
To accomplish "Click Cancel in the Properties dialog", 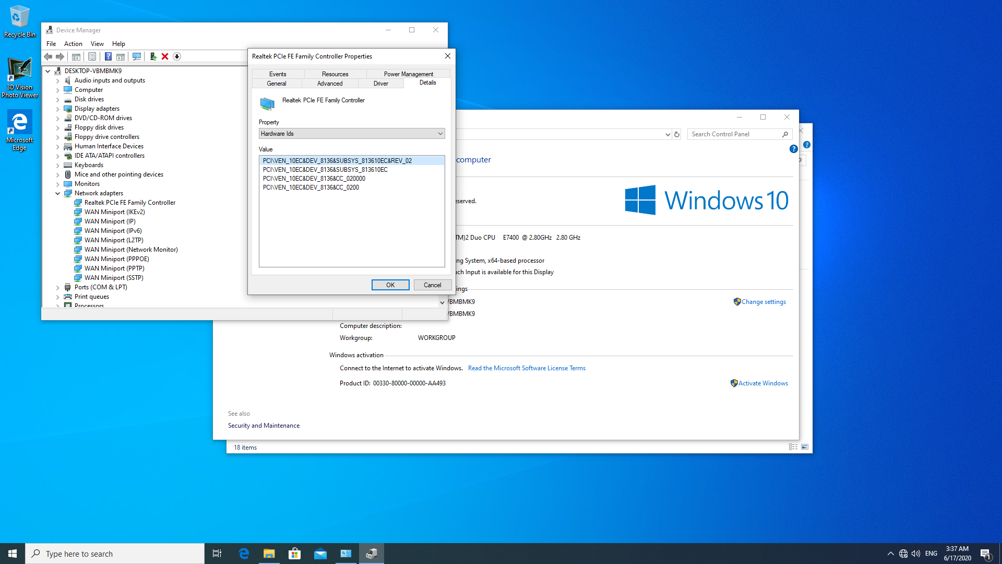I will point(432,285).
